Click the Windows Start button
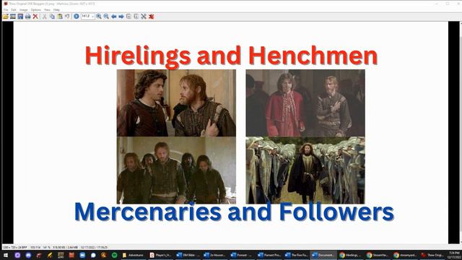 pos(6,255)
